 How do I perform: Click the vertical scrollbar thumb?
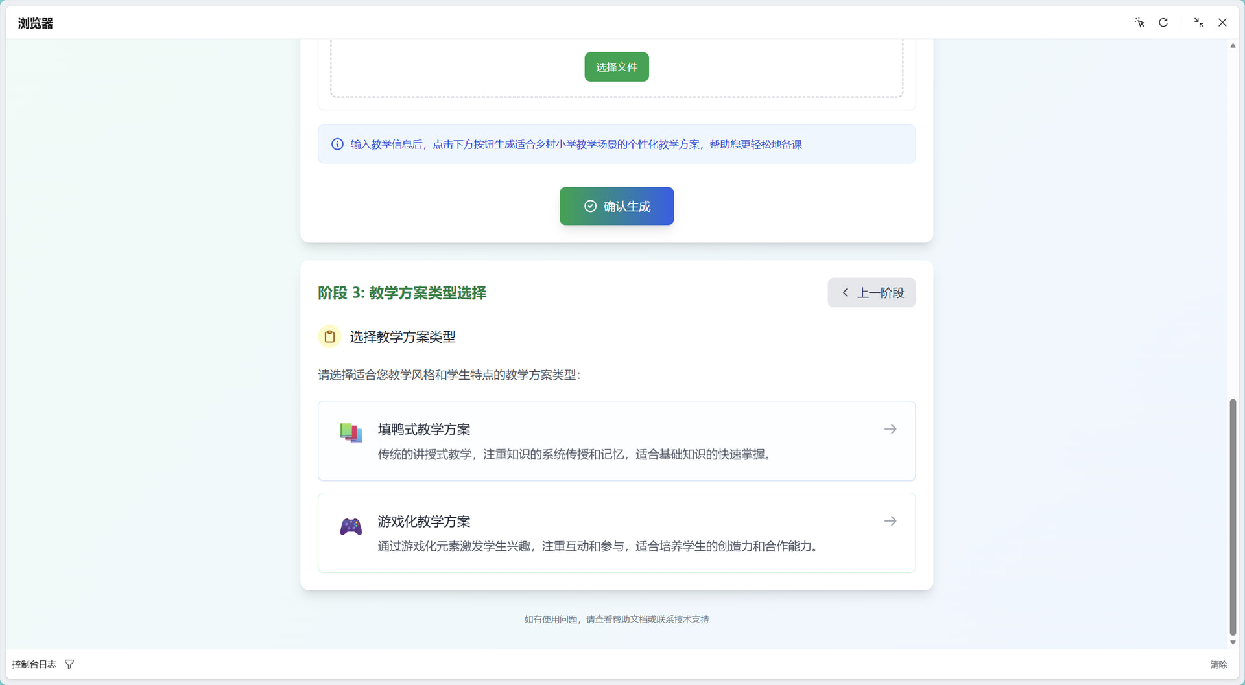coord(1233,517)
